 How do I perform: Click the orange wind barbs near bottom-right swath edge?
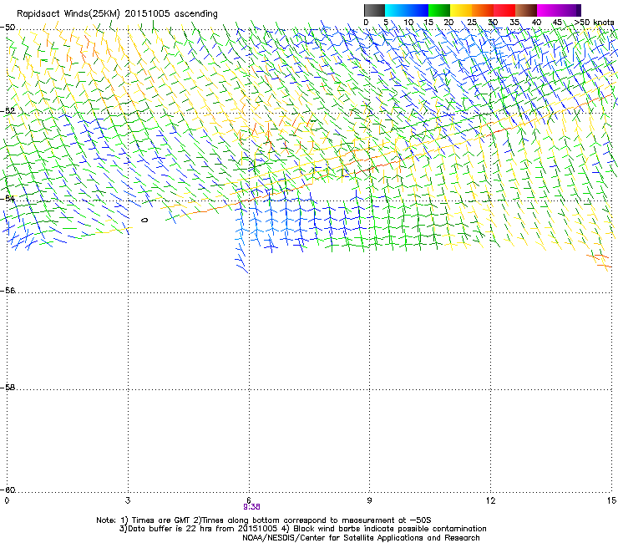coord(599,261)
